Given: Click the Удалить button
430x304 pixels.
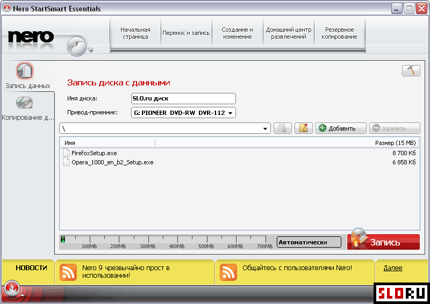Looking at the screenshot, I should [x=395, y=128].
